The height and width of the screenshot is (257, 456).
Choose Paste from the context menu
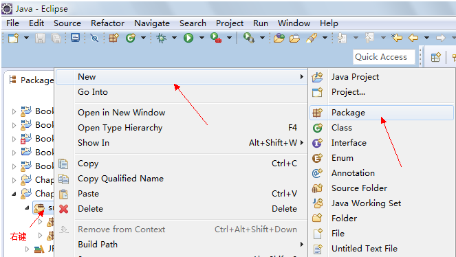coord(182,194)
